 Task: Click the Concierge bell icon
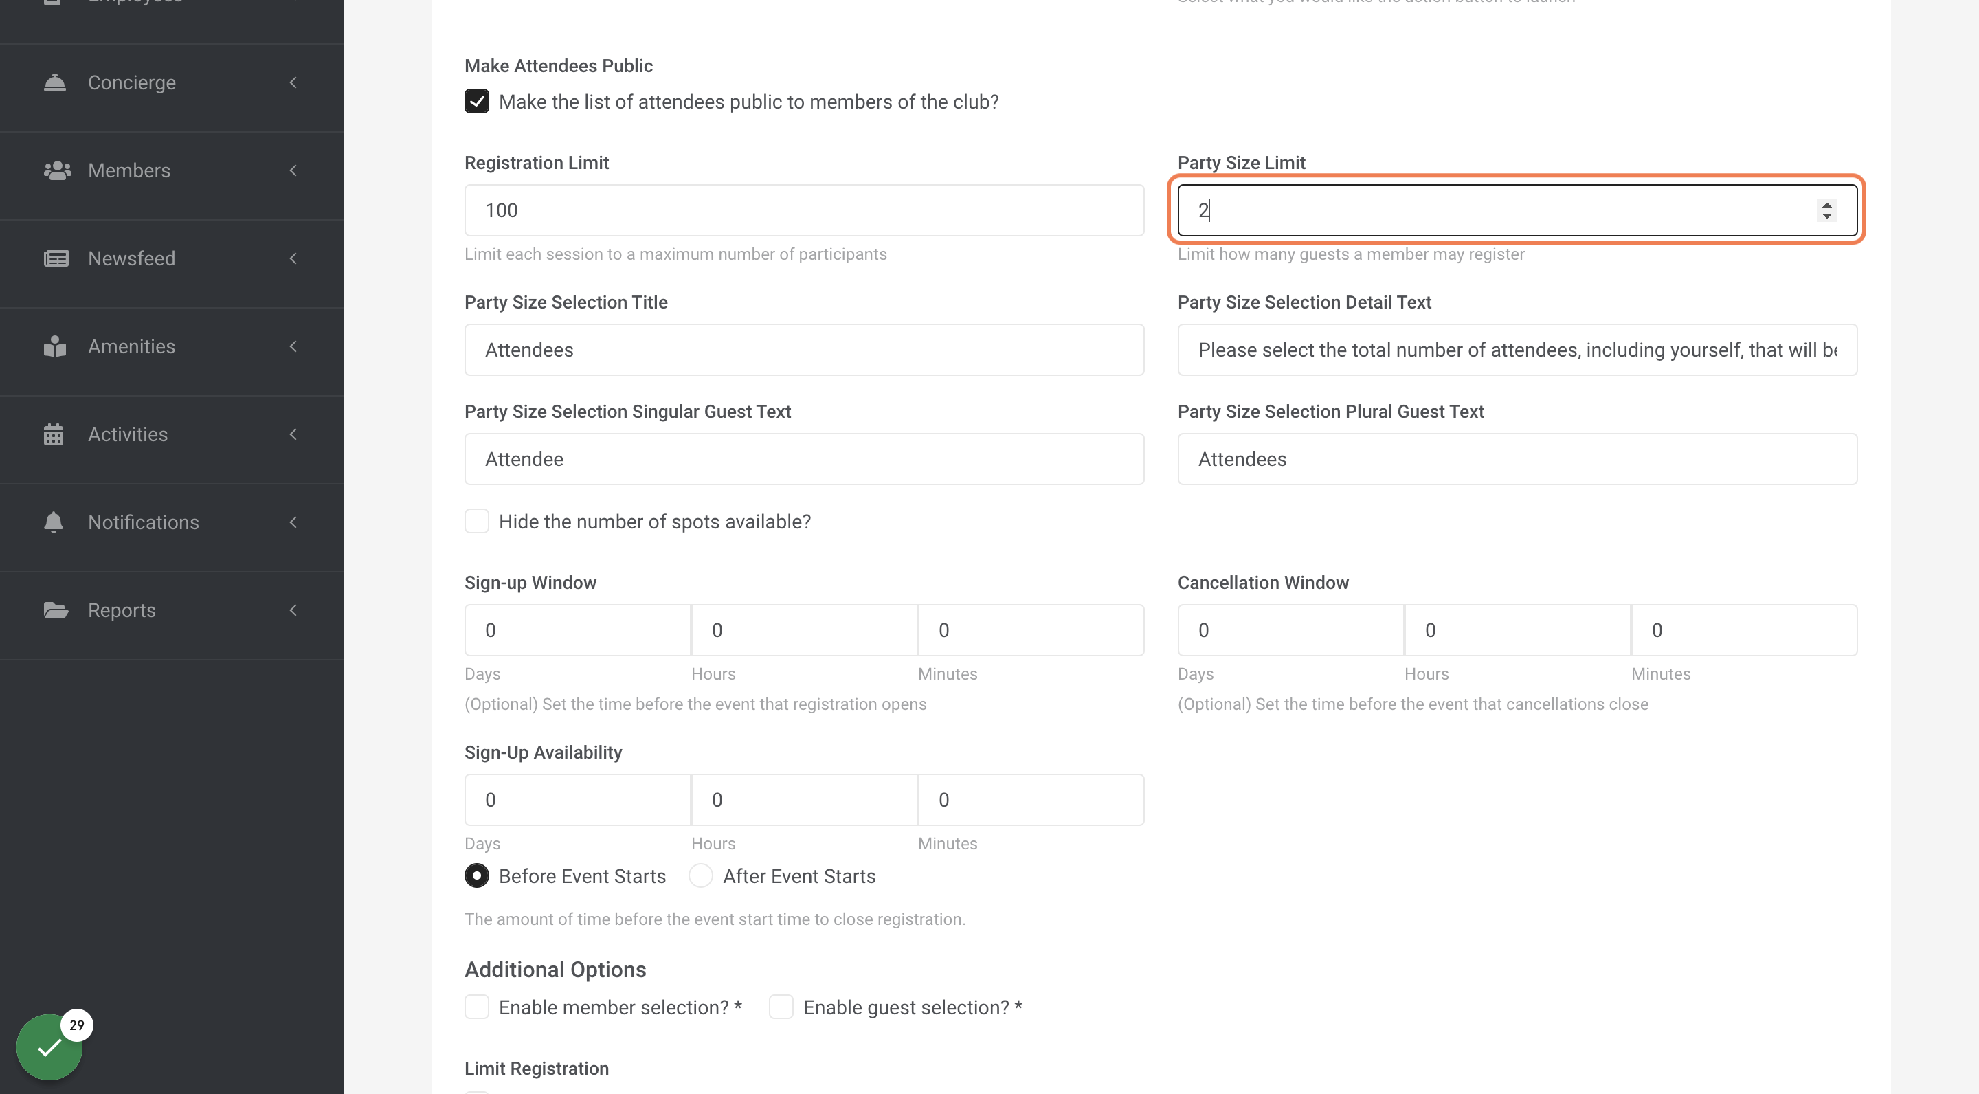click(54, 82)
